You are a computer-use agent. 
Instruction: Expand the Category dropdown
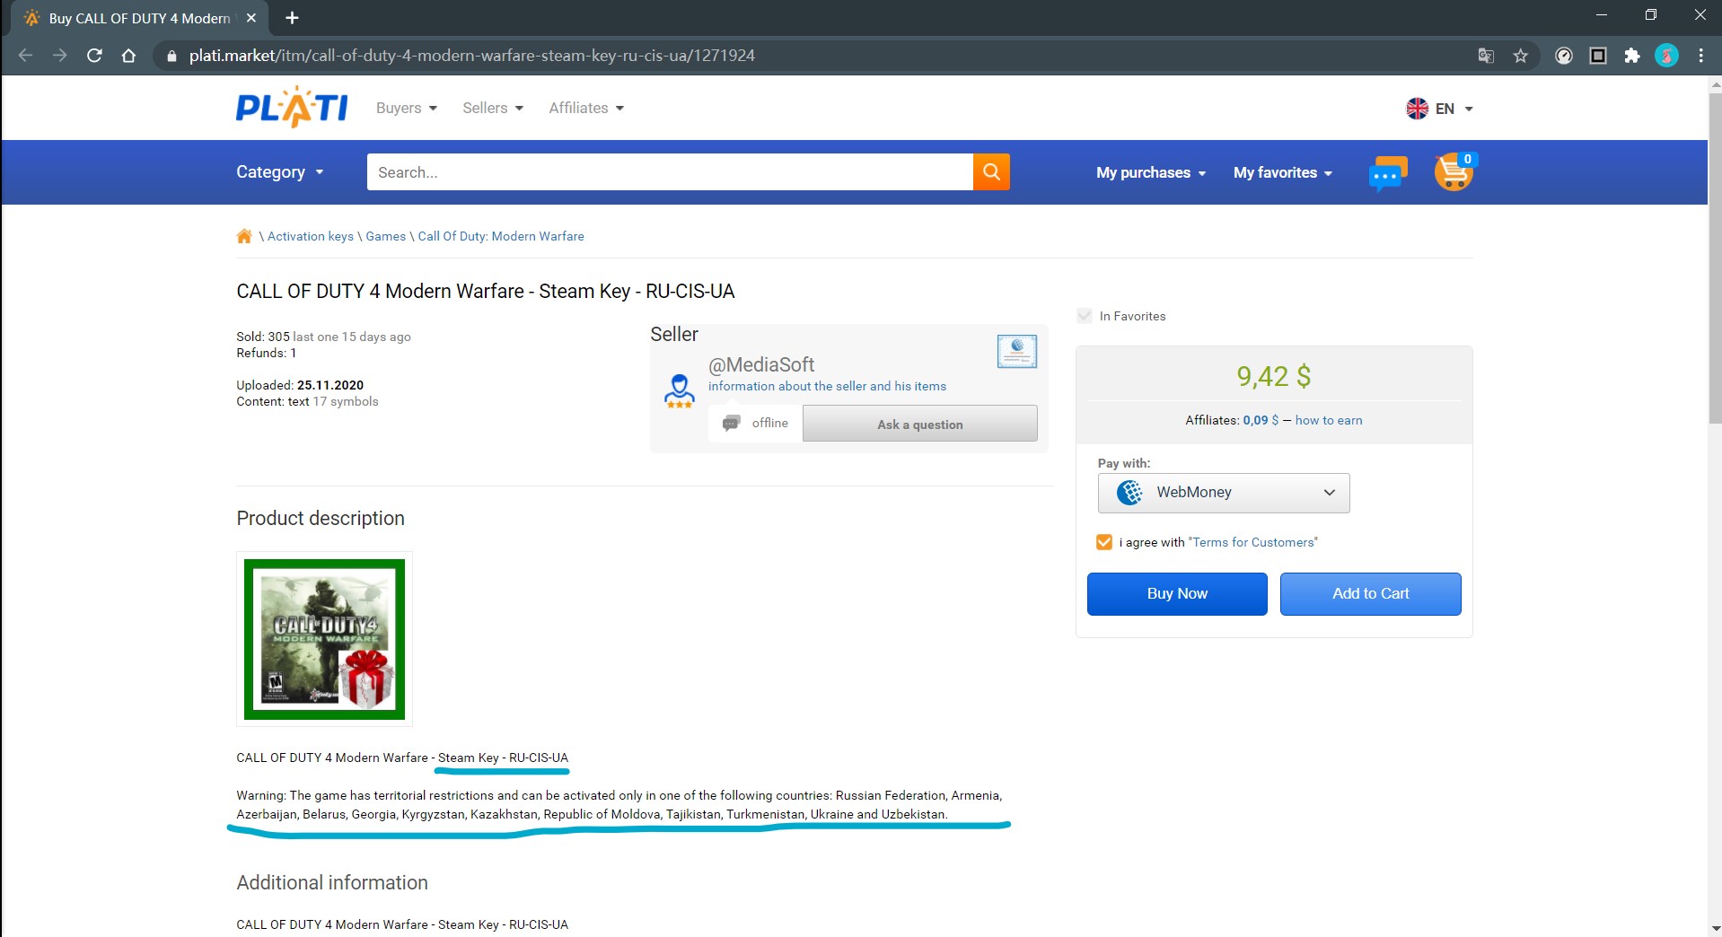click(x=279, y=172)
